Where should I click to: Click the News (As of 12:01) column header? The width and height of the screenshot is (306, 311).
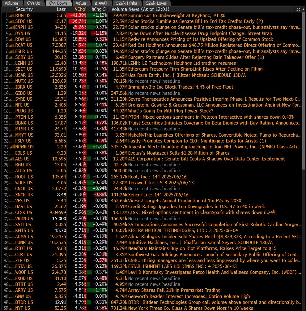[149, 9]
